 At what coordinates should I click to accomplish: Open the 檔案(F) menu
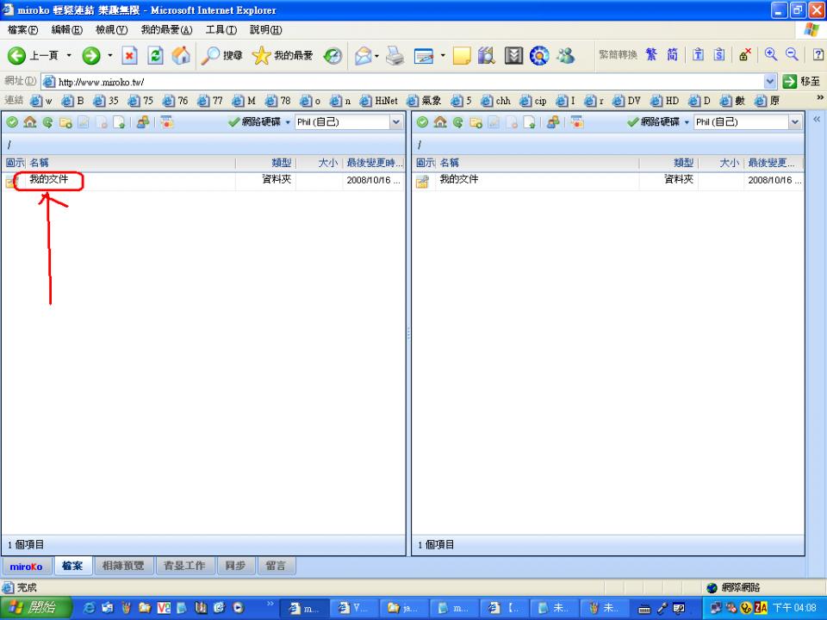click(x=22, y=30)
